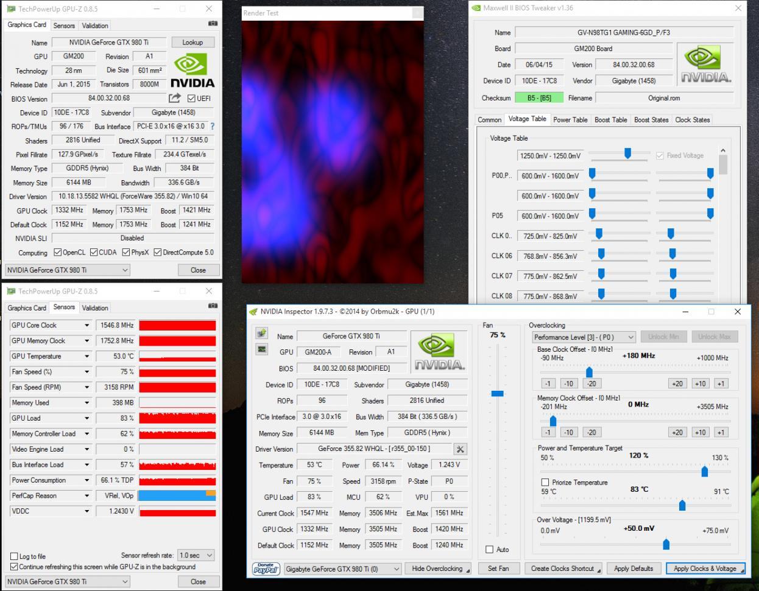Click Create Clocks Shortcut button
The width and height of the screenshot is (759, 591).
pyautogui.click(x=563, y=568)
